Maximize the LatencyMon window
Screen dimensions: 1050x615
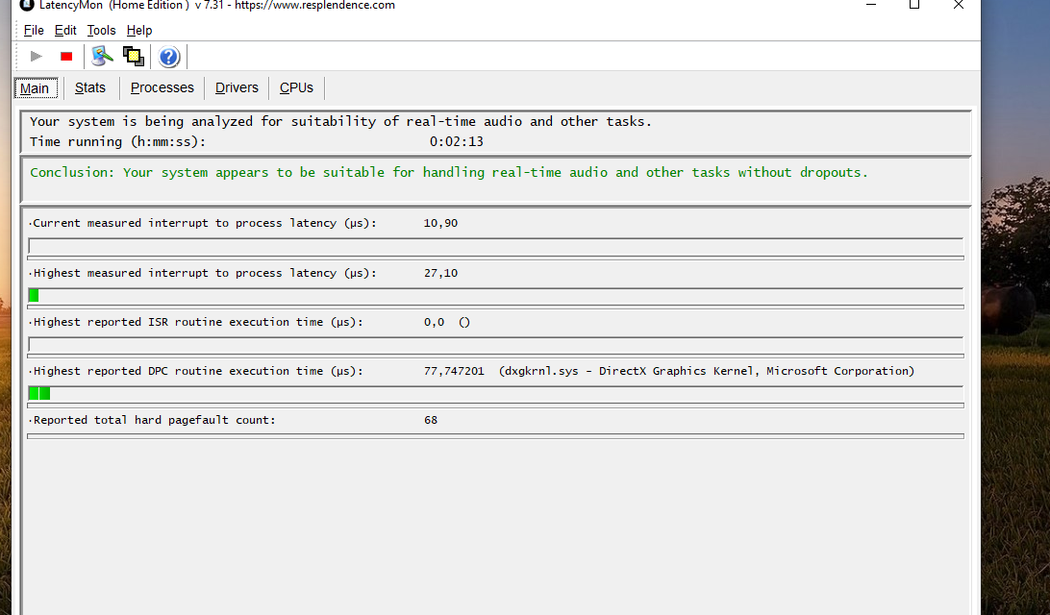(x=914, y=5)
